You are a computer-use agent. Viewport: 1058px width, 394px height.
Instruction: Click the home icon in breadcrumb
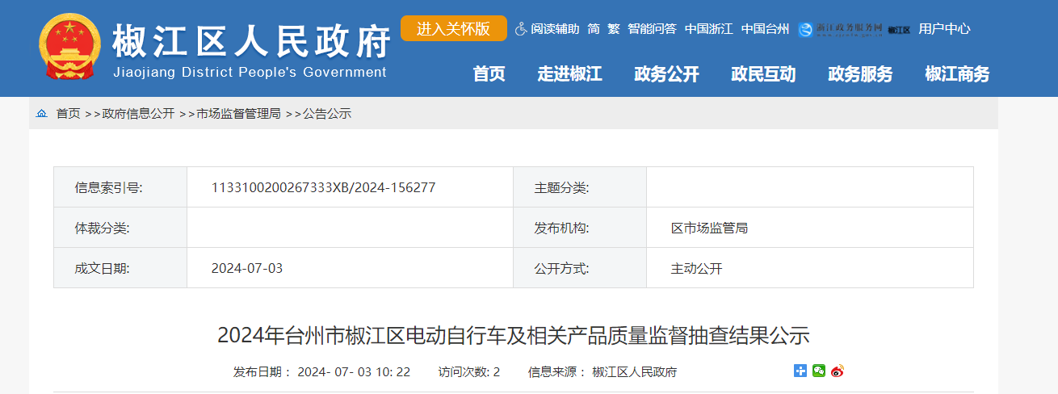click(x=42, y=114)
